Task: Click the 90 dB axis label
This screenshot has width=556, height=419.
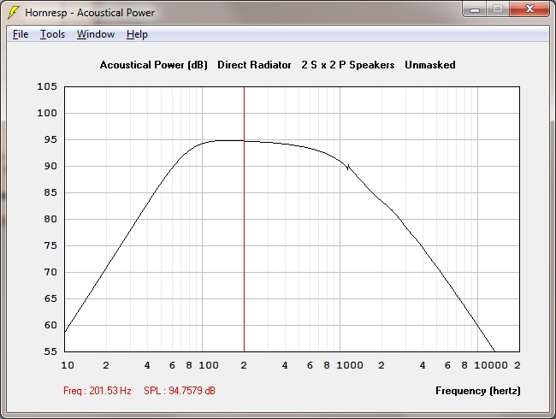Action: point(50,166)
